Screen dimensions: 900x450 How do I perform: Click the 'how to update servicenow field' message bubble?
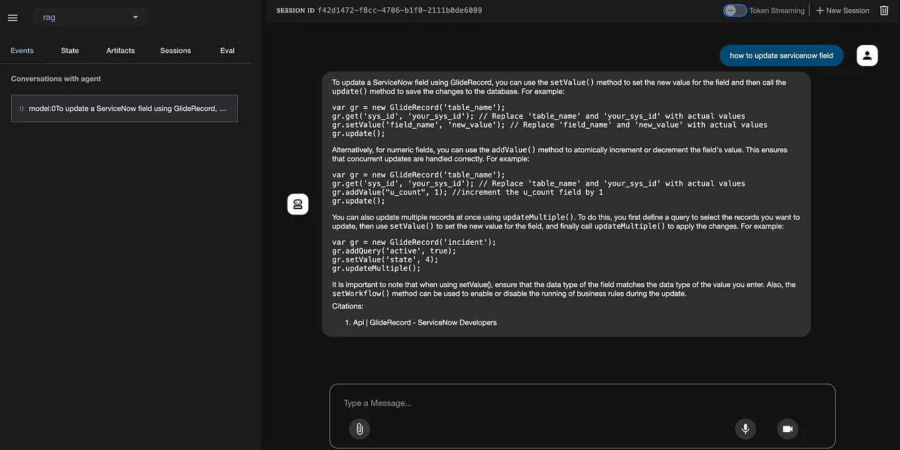[781, 56]
